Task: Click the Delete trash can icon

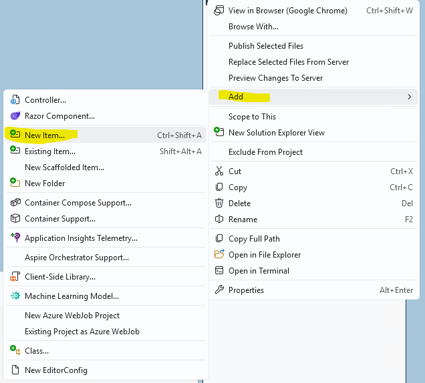Action: [219, 204]
